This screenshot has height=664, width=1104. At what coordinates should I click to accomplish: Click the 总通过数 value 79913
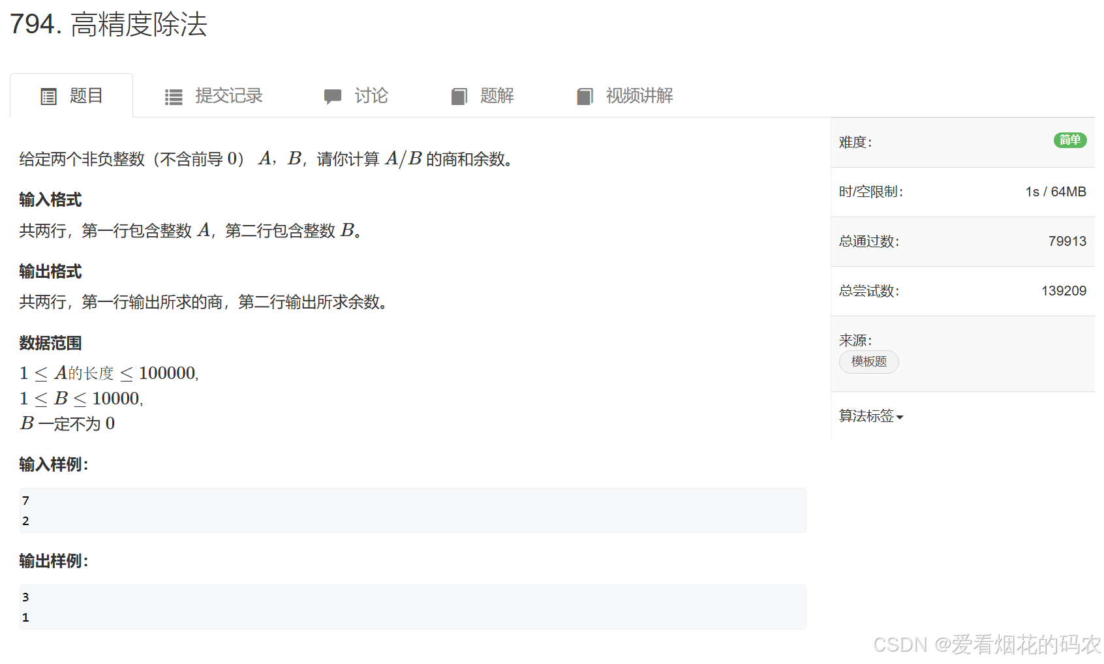(x=1067, y=241)
